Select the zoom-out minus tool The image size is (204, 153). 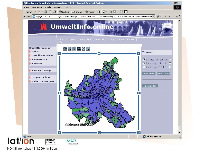click(84, 49)
